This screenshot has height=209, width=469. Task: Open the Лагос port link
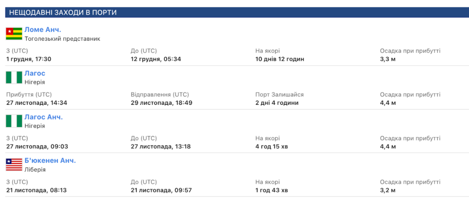point(35,73)
